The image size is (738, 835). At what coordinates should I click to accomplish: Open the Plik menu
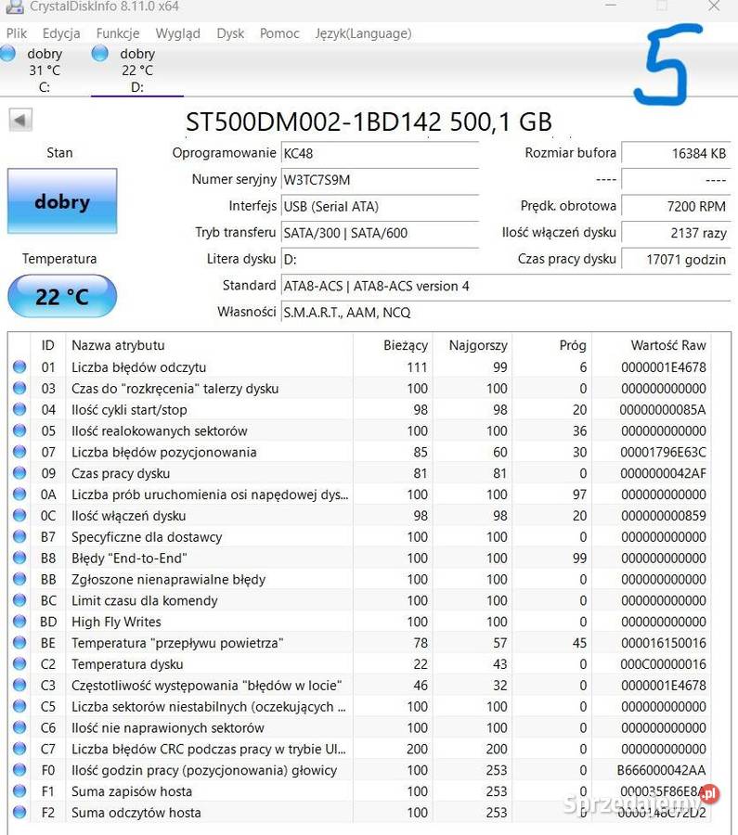[17, 33]
